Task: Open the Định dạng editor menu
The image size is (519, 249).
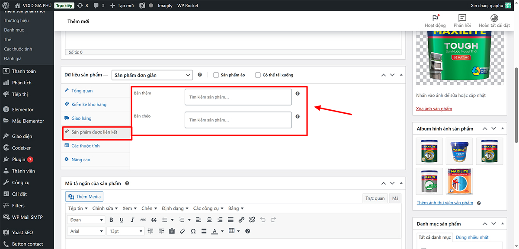Action: (175, 208)
